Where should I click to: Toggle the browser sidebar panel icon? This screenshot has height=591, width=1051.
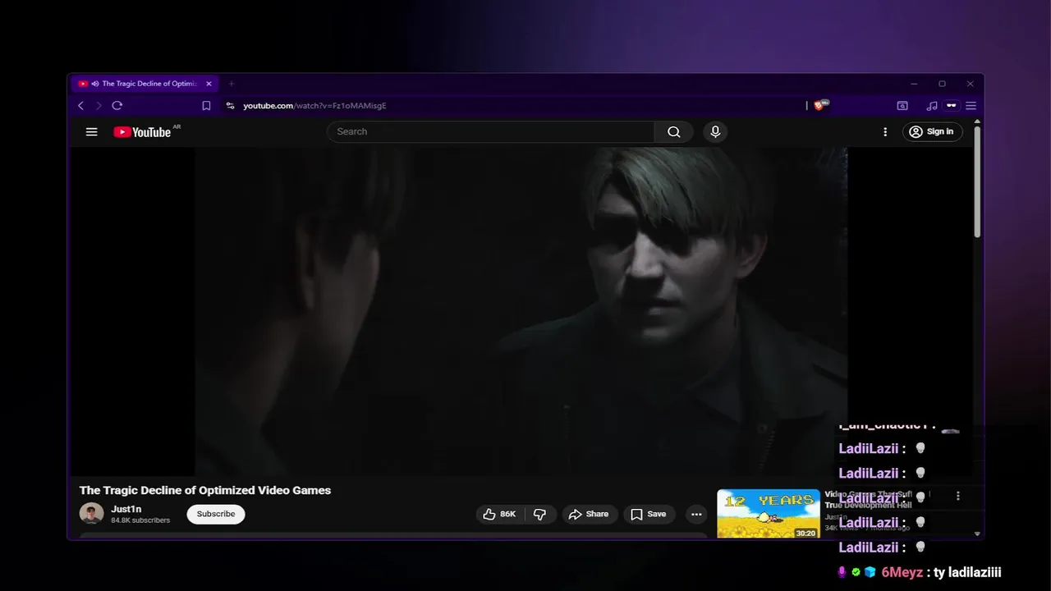tap(902, 106)
